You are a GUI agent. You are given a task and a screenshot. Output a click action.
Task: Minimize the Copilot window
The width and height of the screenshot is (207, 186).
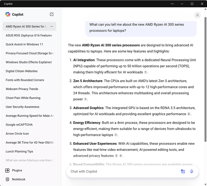pyautogui.click(x=182, y=4)
